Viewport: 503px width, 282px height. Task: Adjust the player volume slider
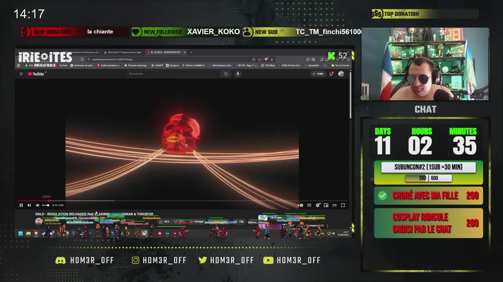tap(46, 205)
